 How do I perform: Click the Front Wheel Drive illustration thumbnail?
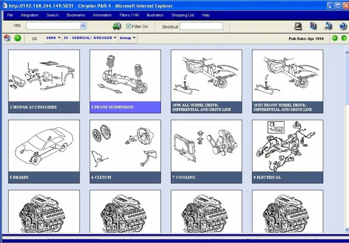point(288,76)
